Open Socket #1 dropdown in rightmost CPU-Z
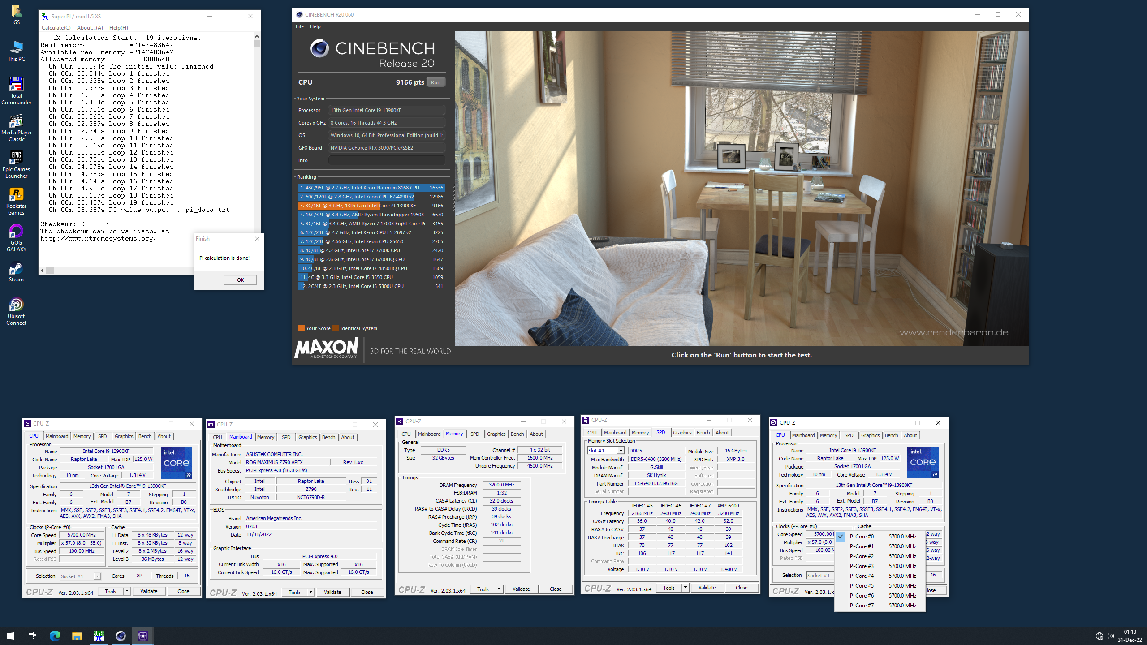Viewport: 1147px width, 645px height. tap(820, 575)
